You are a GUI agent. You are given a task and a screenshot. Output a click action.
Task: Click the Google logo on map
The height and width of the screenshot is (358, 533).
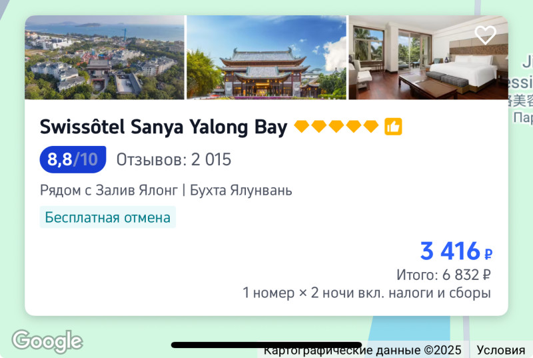tap(47, 341)
